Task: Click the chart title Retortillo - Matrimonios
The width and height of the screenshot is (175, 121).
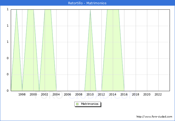Action: [87, 3]
